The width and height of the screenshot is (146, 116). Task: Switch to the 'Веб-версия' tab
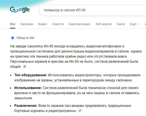tap(104, 24)
